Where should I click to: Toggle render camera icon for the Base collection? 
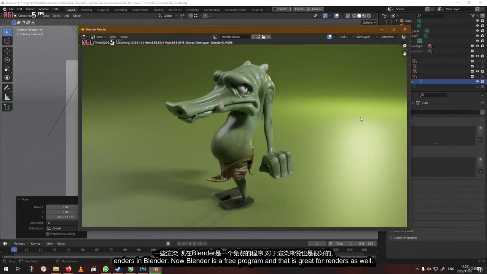[x=482, y=21]
